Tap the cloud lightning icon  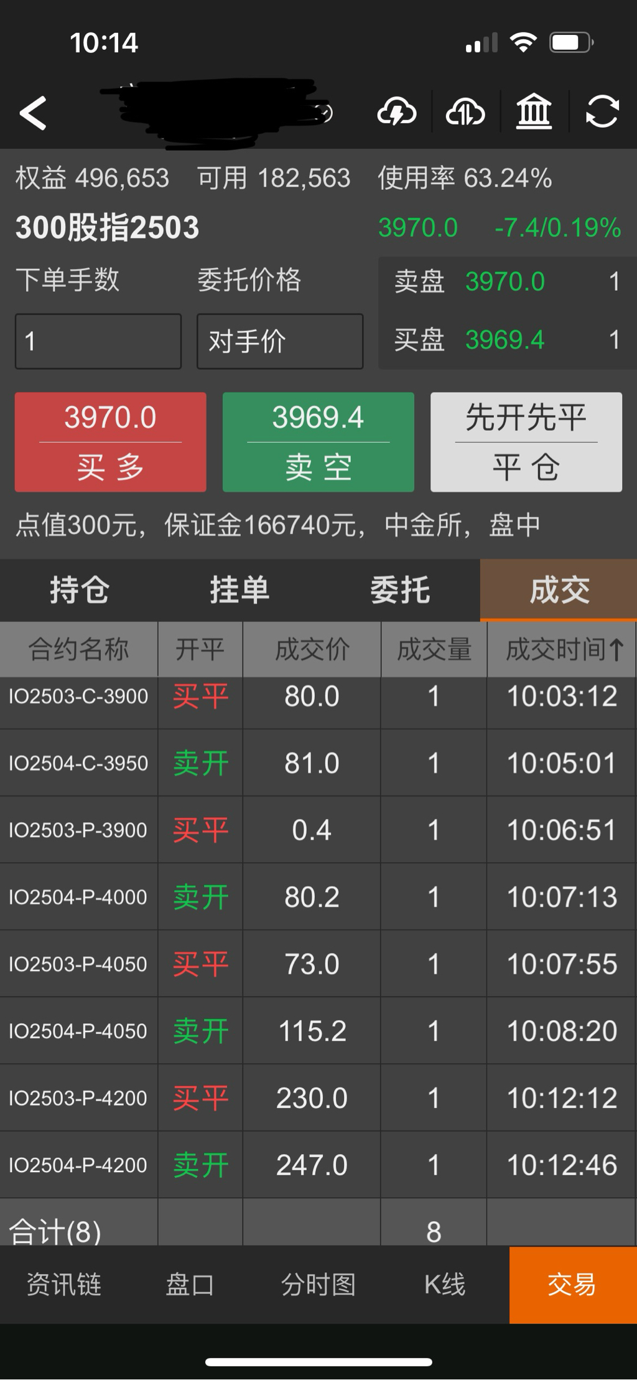pos(397,113)
